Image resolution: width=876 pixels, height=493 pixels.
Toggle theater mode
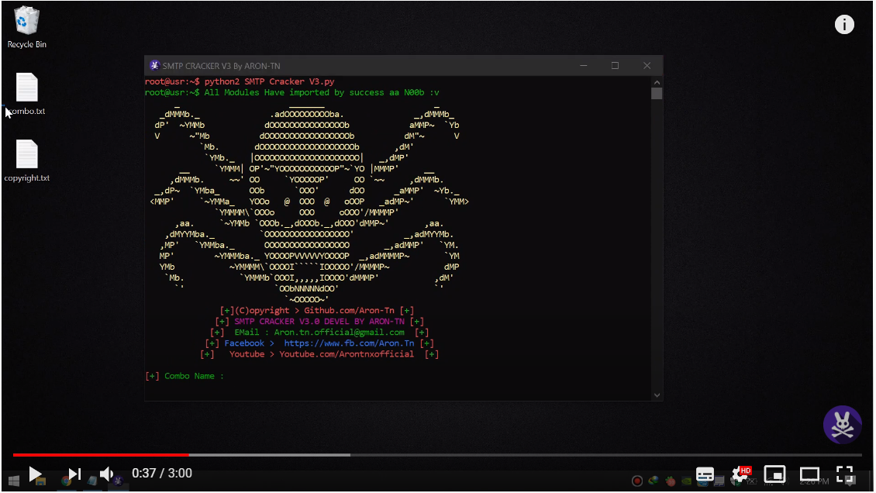[x=809, y=474]
